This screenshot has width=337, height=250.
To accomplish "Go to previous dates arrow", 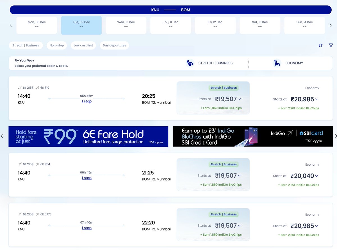I will pos(11,25).
